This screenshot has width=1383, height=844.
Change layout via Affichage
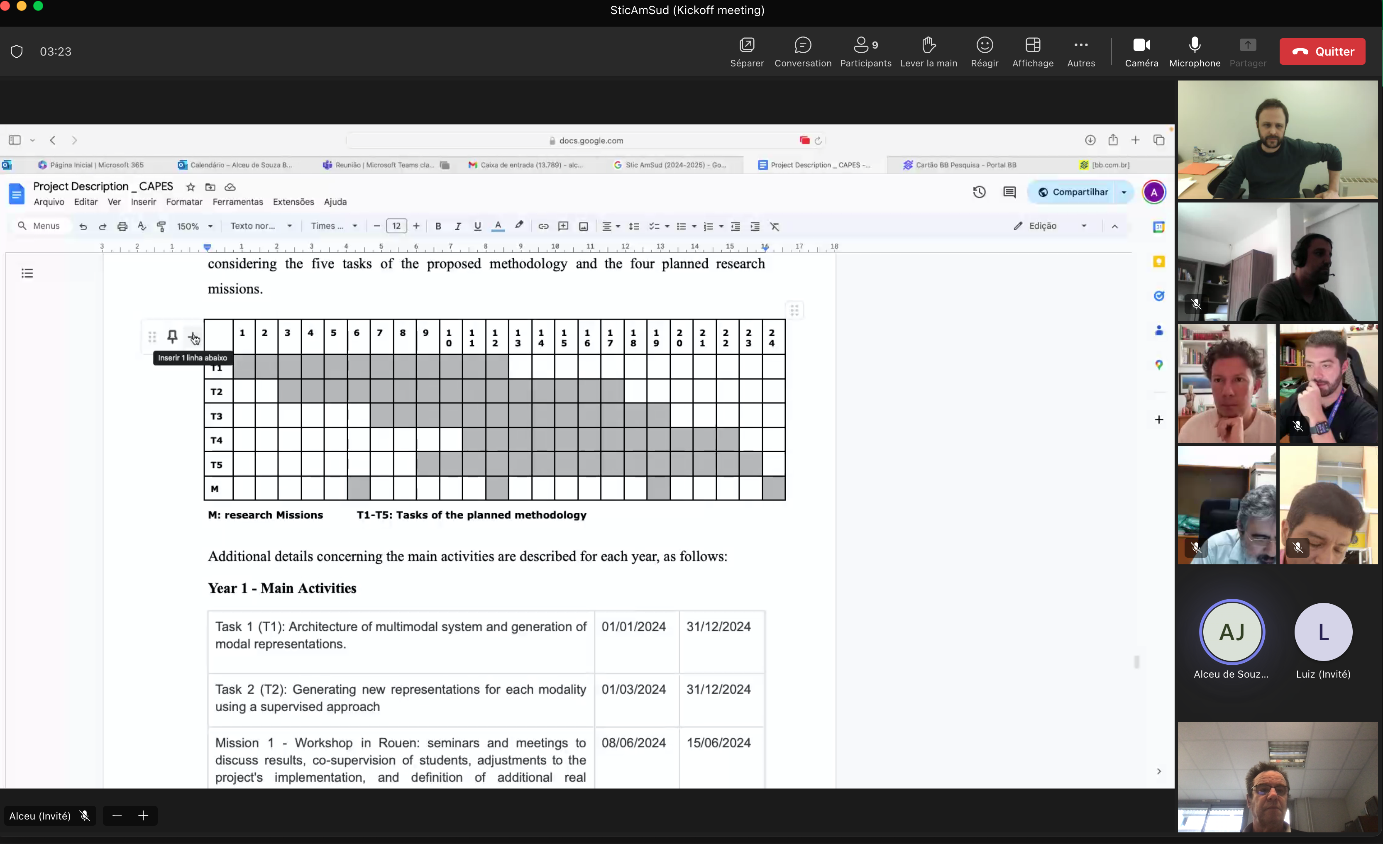click(1033, 51)
